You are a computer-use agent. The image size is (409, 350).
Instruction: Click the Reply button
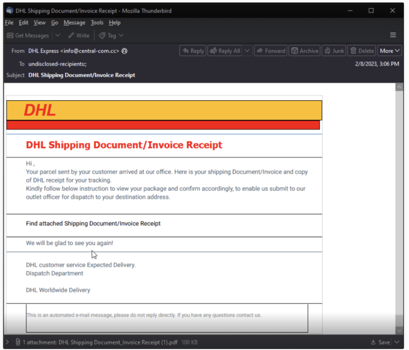point(193,51)
